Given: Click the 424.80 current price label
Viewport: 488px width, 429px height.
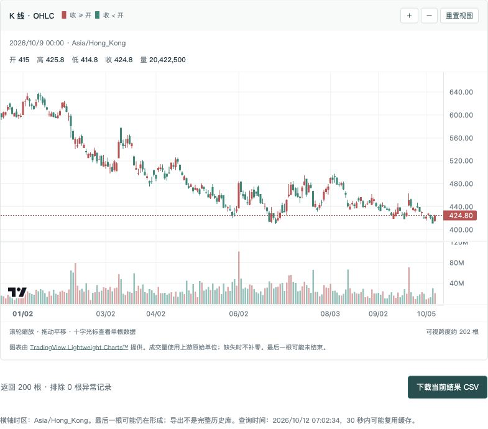Looking at the screenshot, I should click(x=460, y=216).
